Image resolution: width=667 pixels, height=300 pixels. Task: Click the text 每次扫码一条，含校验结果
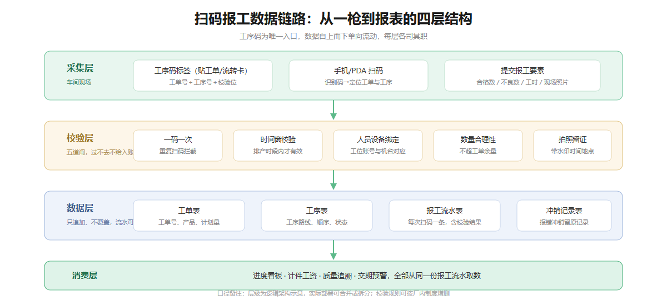tap(445, 222)
